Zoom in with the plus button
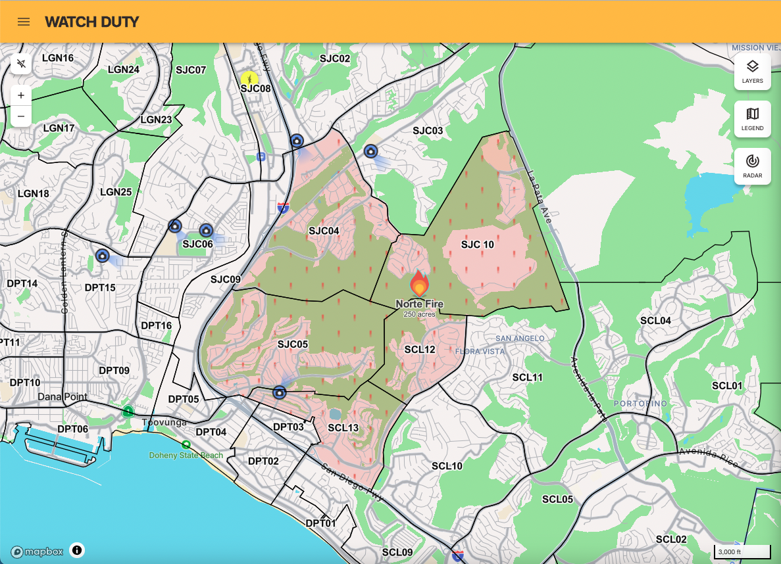 tap(21, 95)
